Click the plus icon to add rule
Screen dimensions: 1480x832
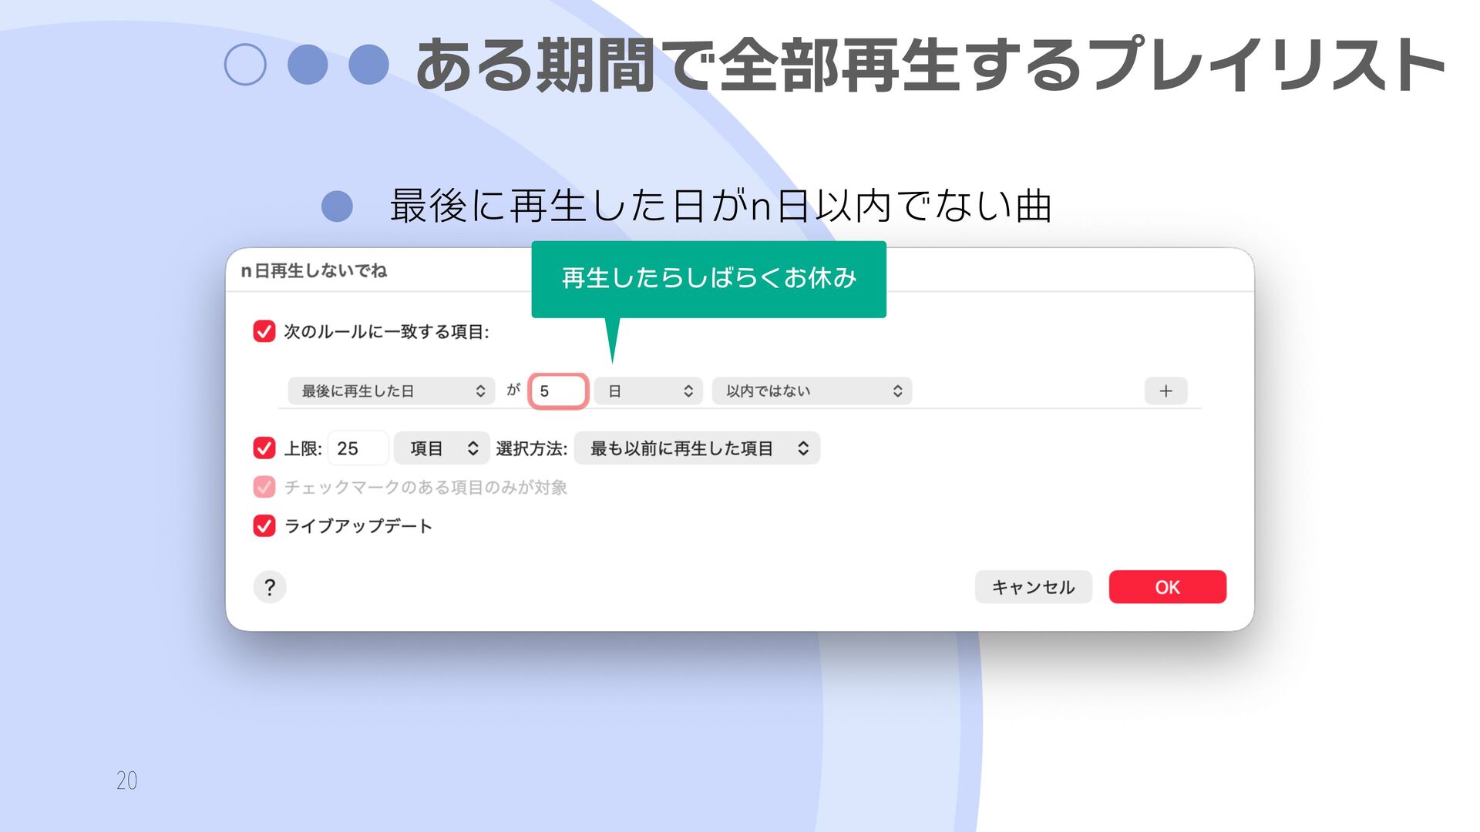click(1165, 391)
